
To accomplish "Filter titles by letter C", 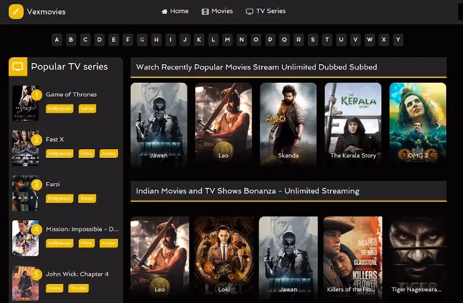I will [x=85, y=39].
